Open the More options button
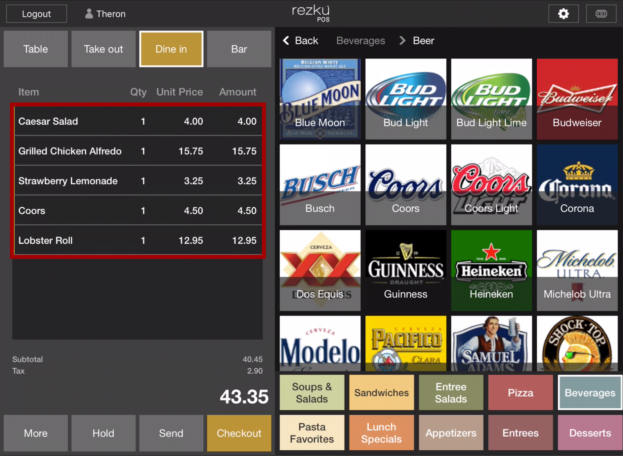The height and width of the screenshot is (456, 623). [x=36, y=433]
